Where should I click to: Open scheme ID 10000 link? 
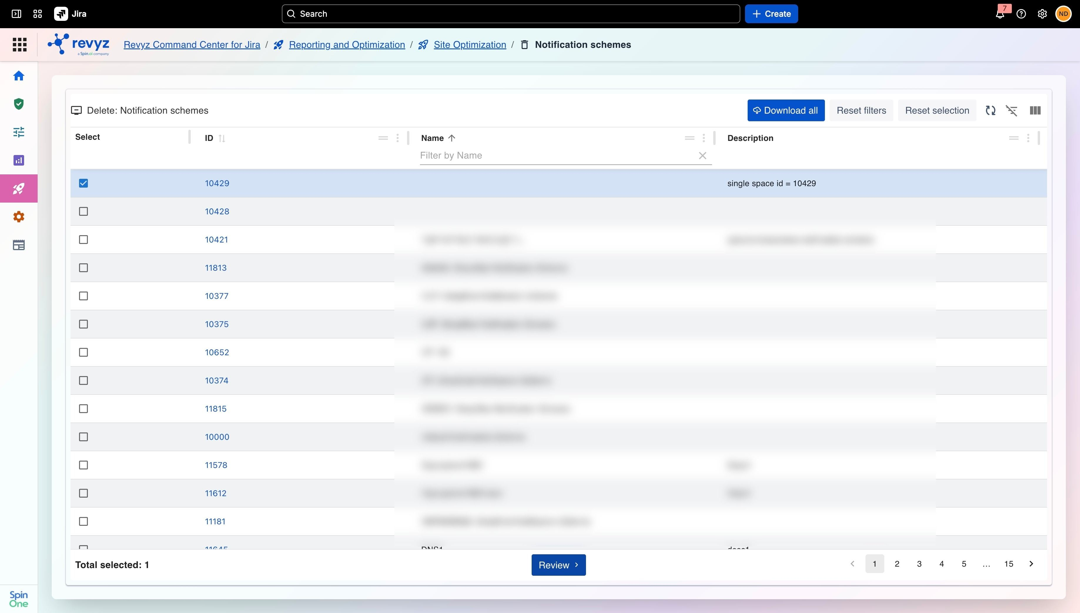coord(217,437)
